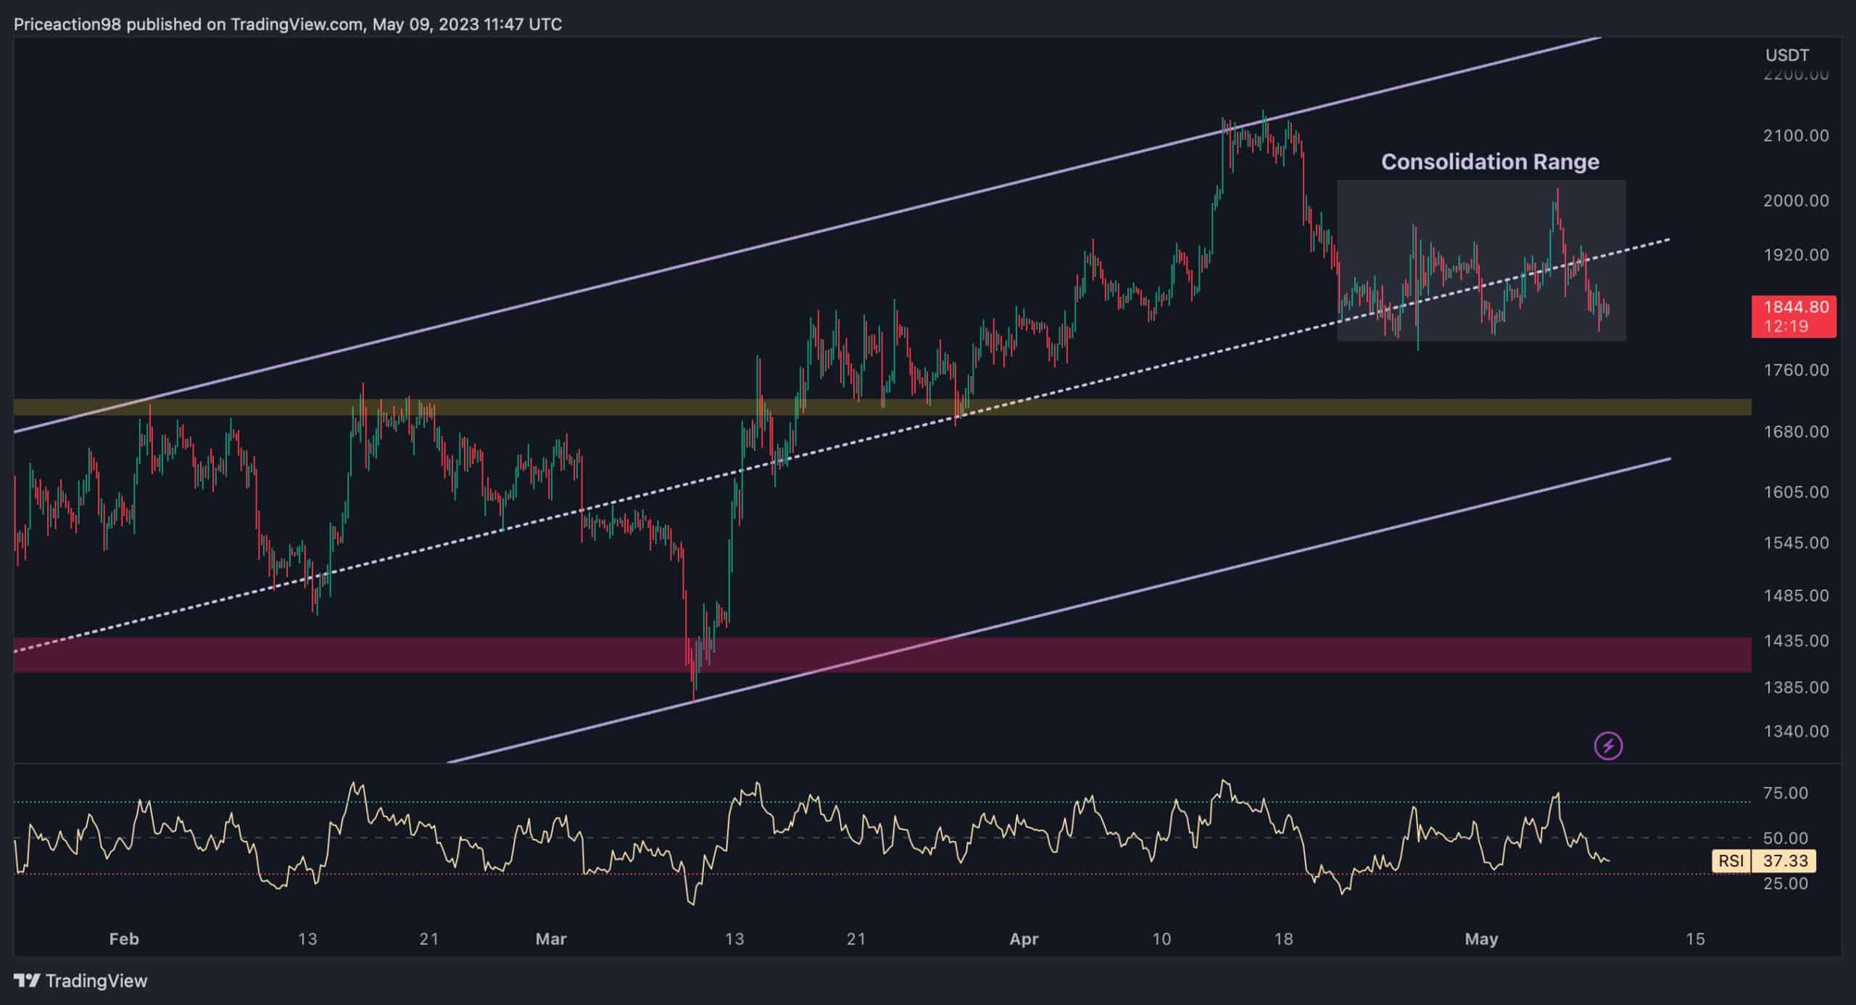Click the 2000.00 price axis label
Image resolution: width=1856 pixels, height=1005 pixels.
click(x=1795, y=201)
